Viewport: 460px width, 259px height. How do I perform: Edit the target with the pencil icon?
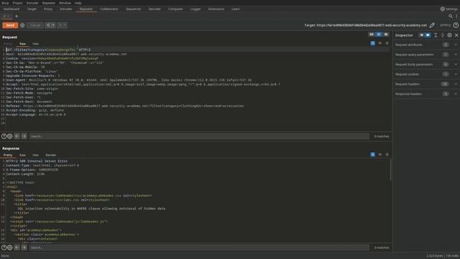(432, 25)
